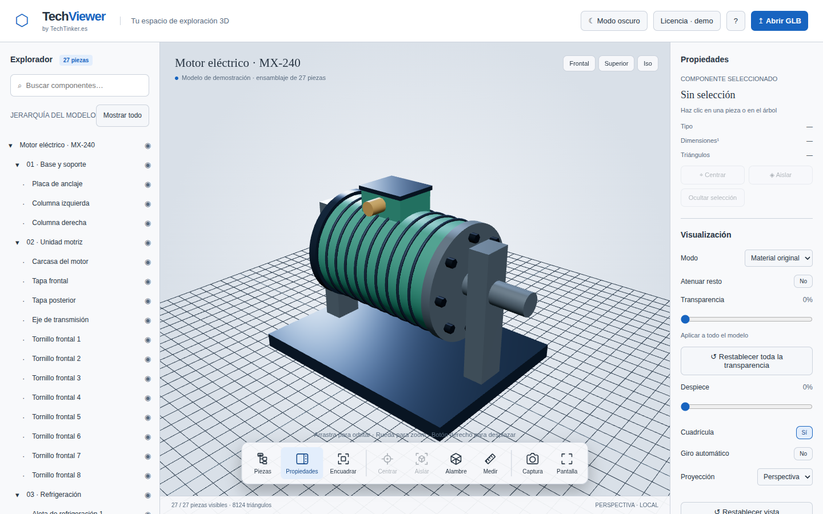Screen dimensions: 823x514
Task: Open the help question mark button
Action: 736,21
